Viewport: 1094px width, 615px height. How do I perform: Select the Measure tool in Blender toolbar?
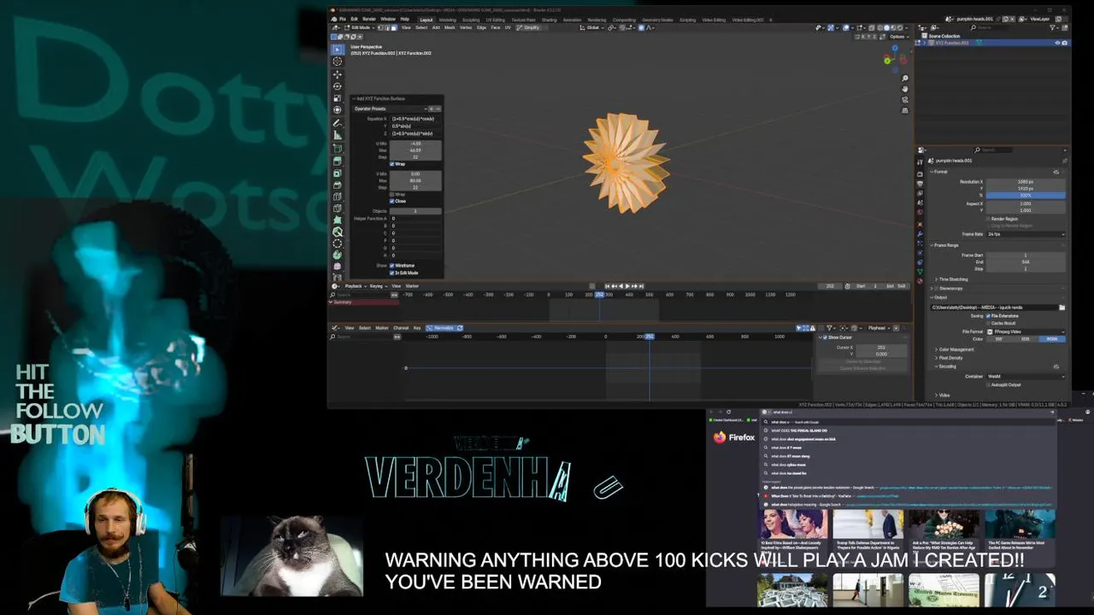(338, 135)
